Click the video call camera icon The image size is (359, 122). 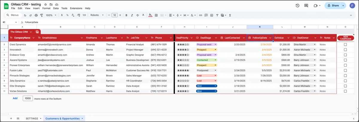point(315,6)
